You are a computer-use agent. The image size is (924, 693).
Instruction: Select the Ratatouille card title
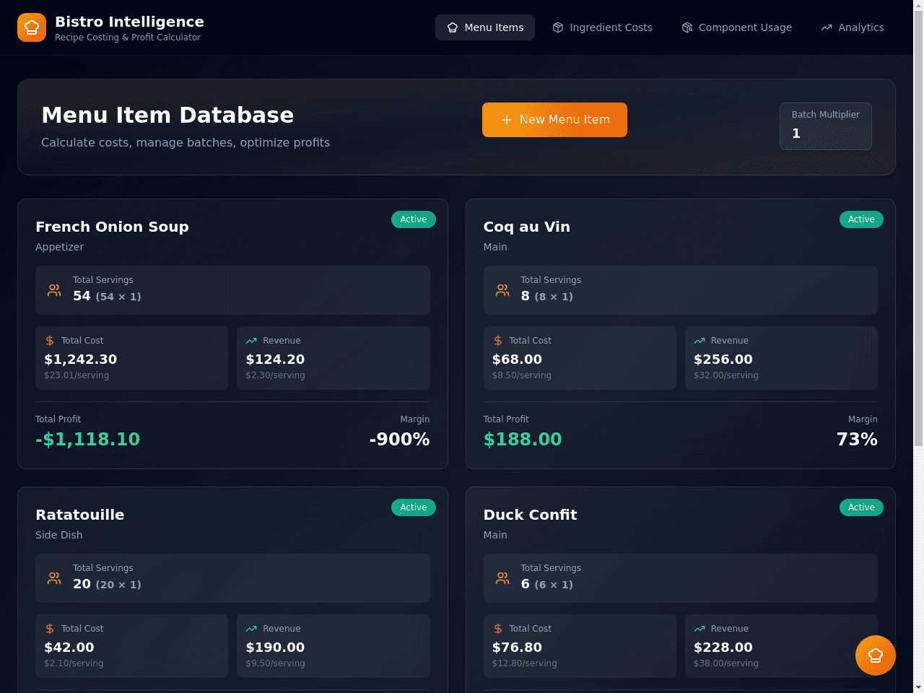pyautogui.click(x=80, y=515)
